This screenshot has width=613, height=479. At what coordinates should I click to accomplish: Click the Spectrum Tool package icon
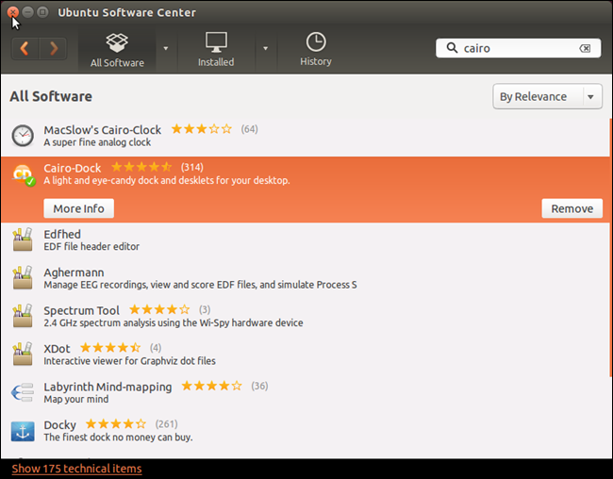(x=23, y=316)
